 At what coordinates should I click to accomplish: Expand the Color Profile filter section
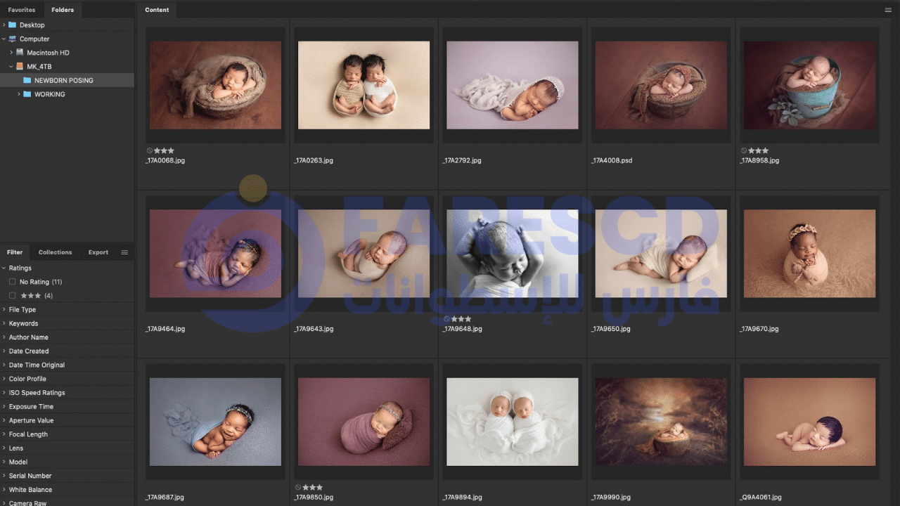coord(4,379)
